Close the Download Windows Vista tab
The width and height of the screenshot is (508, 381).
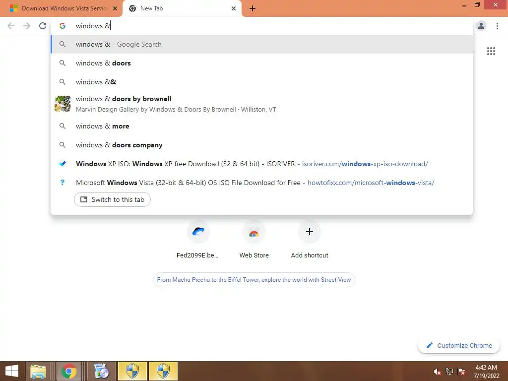(x=115, y=8)
